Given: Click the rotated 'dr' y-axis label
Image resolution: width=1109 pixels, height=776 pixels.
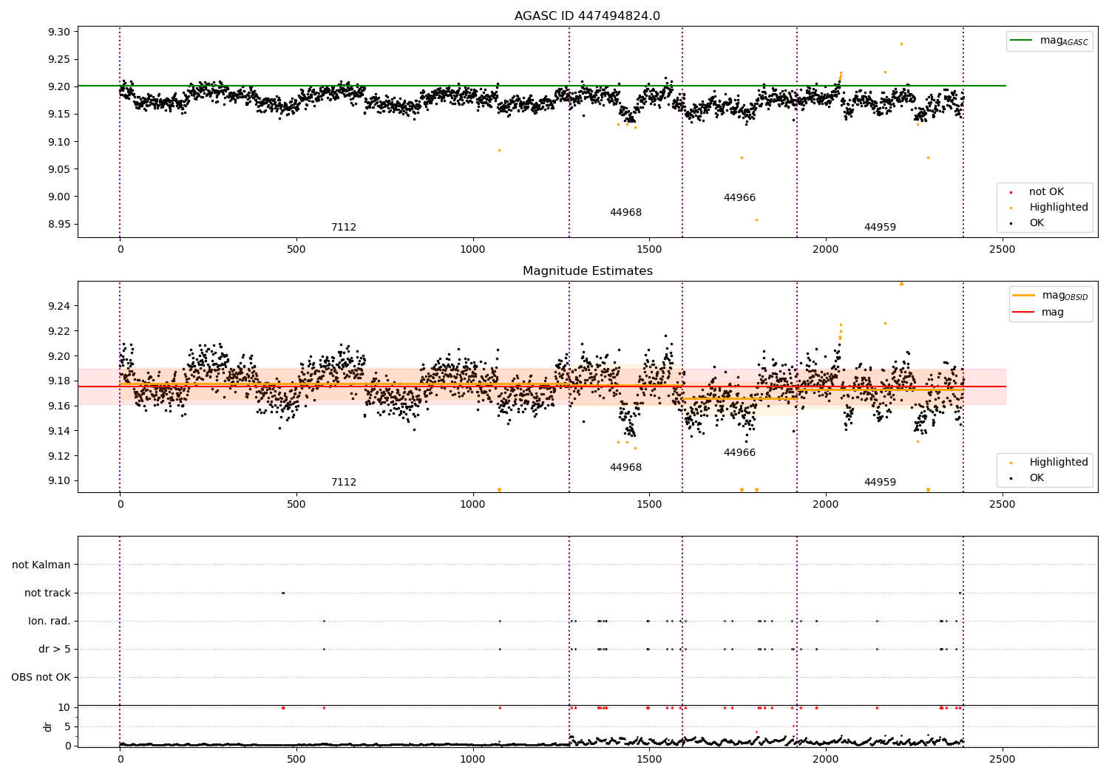Looking at the screenshot, I should pyautogui.click(x=48, y=726).
